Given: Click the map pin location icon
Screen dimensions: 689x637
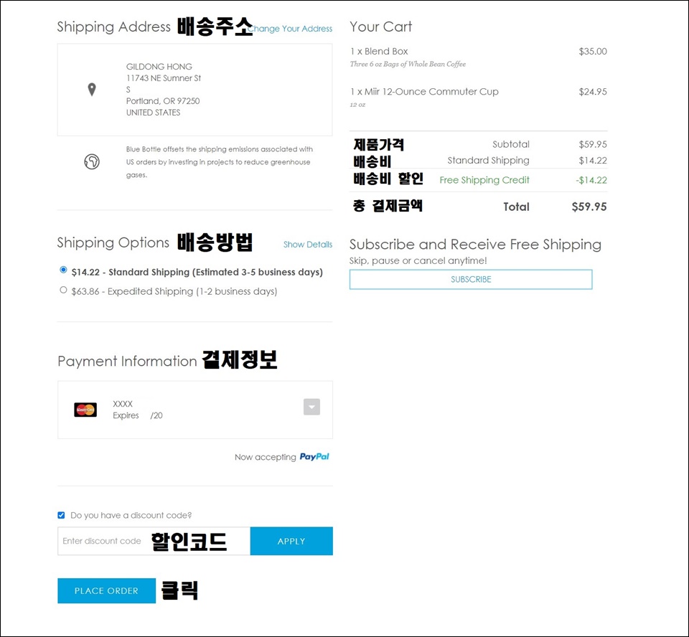Looking at the screenshot, I should (x=92, y=89).
